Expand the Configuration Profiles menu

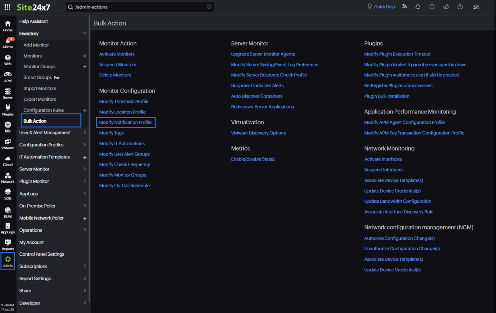pos(85,145)
